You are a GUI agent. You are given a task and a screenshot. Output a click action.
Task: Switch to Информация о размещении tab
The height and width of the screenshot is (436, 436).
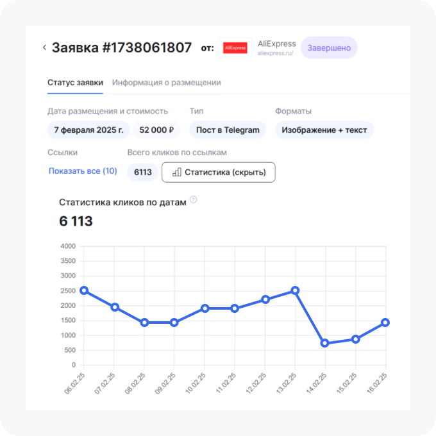(167, 83)
